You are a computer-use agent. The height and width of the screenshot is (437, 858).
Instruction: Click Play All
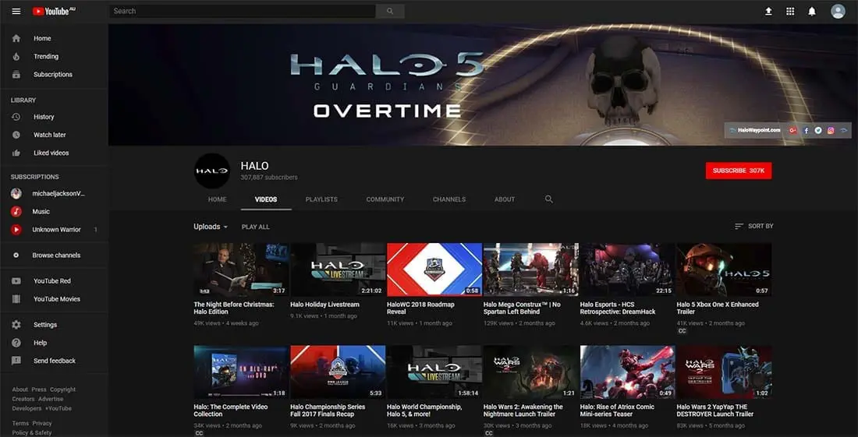[256, 227]
